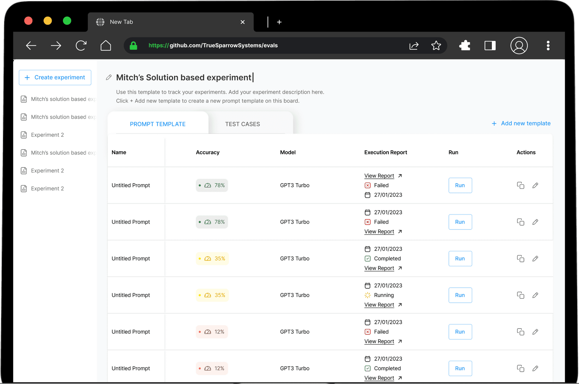Bookmark the page using the star icon
Screen dimensions: 579x384
[x=436, y=46]
